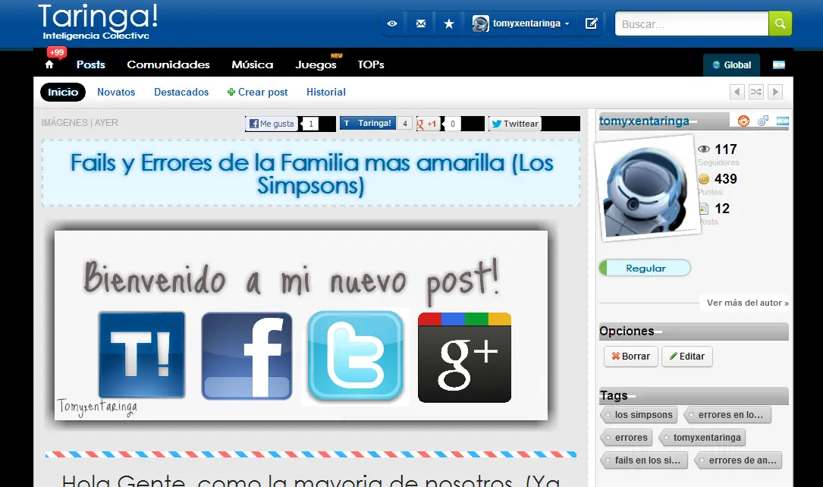Click the Editar button
The width and height of the screenshot is (823, 487).
pos(687,357)
